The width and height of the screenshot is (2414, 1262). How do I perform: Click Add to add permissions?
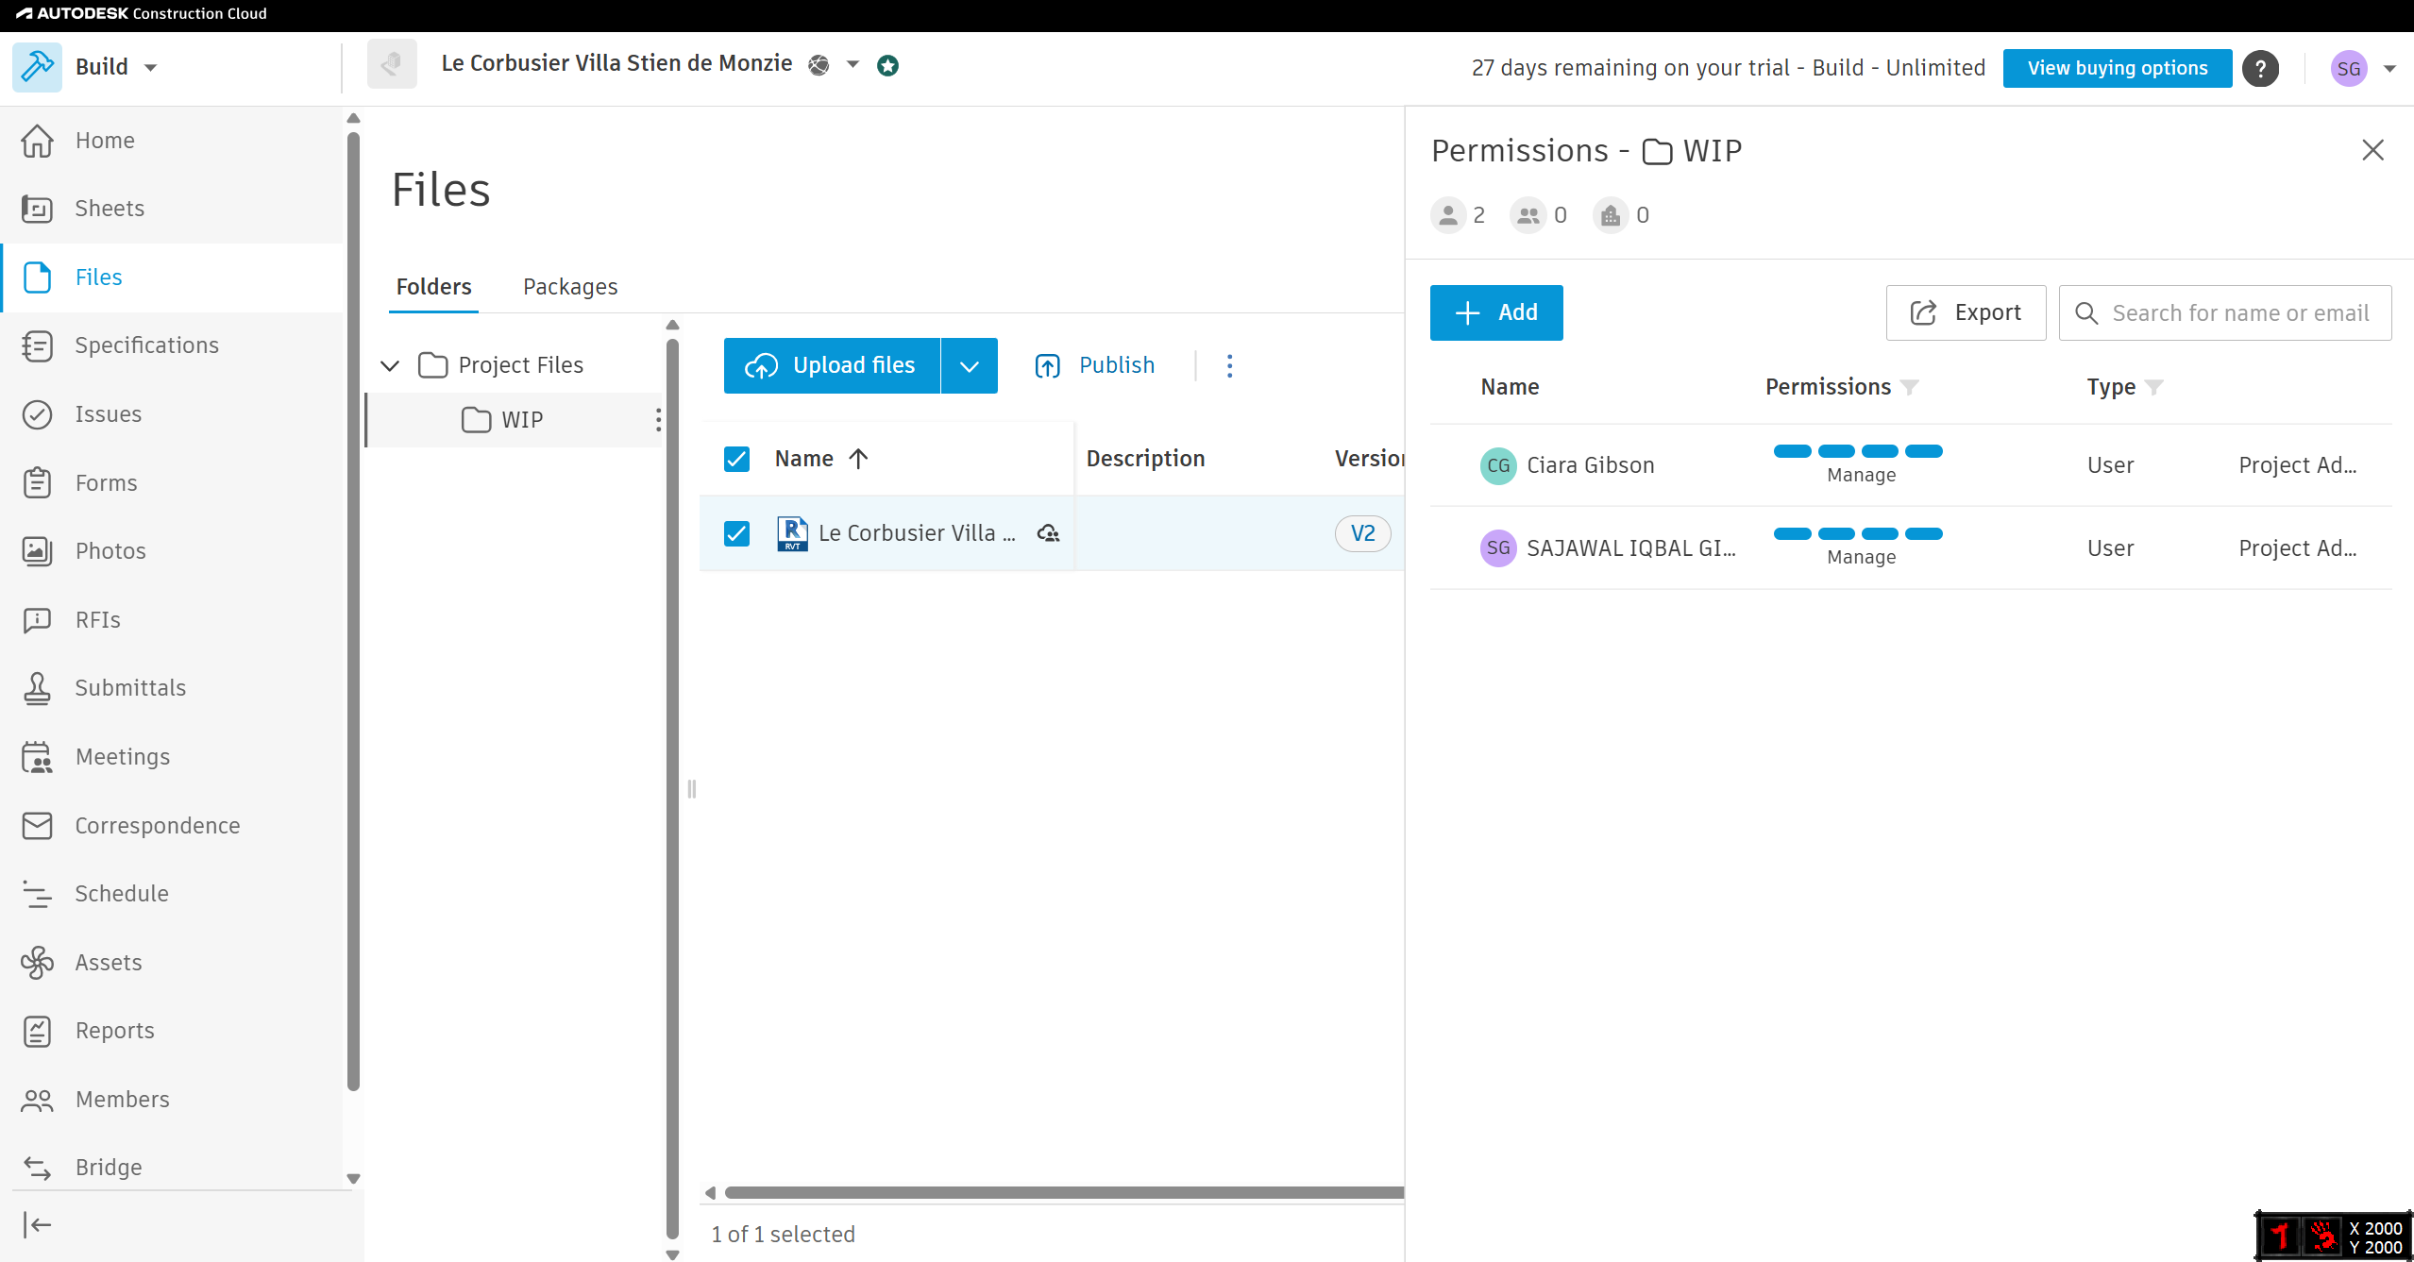(1496, 312)
